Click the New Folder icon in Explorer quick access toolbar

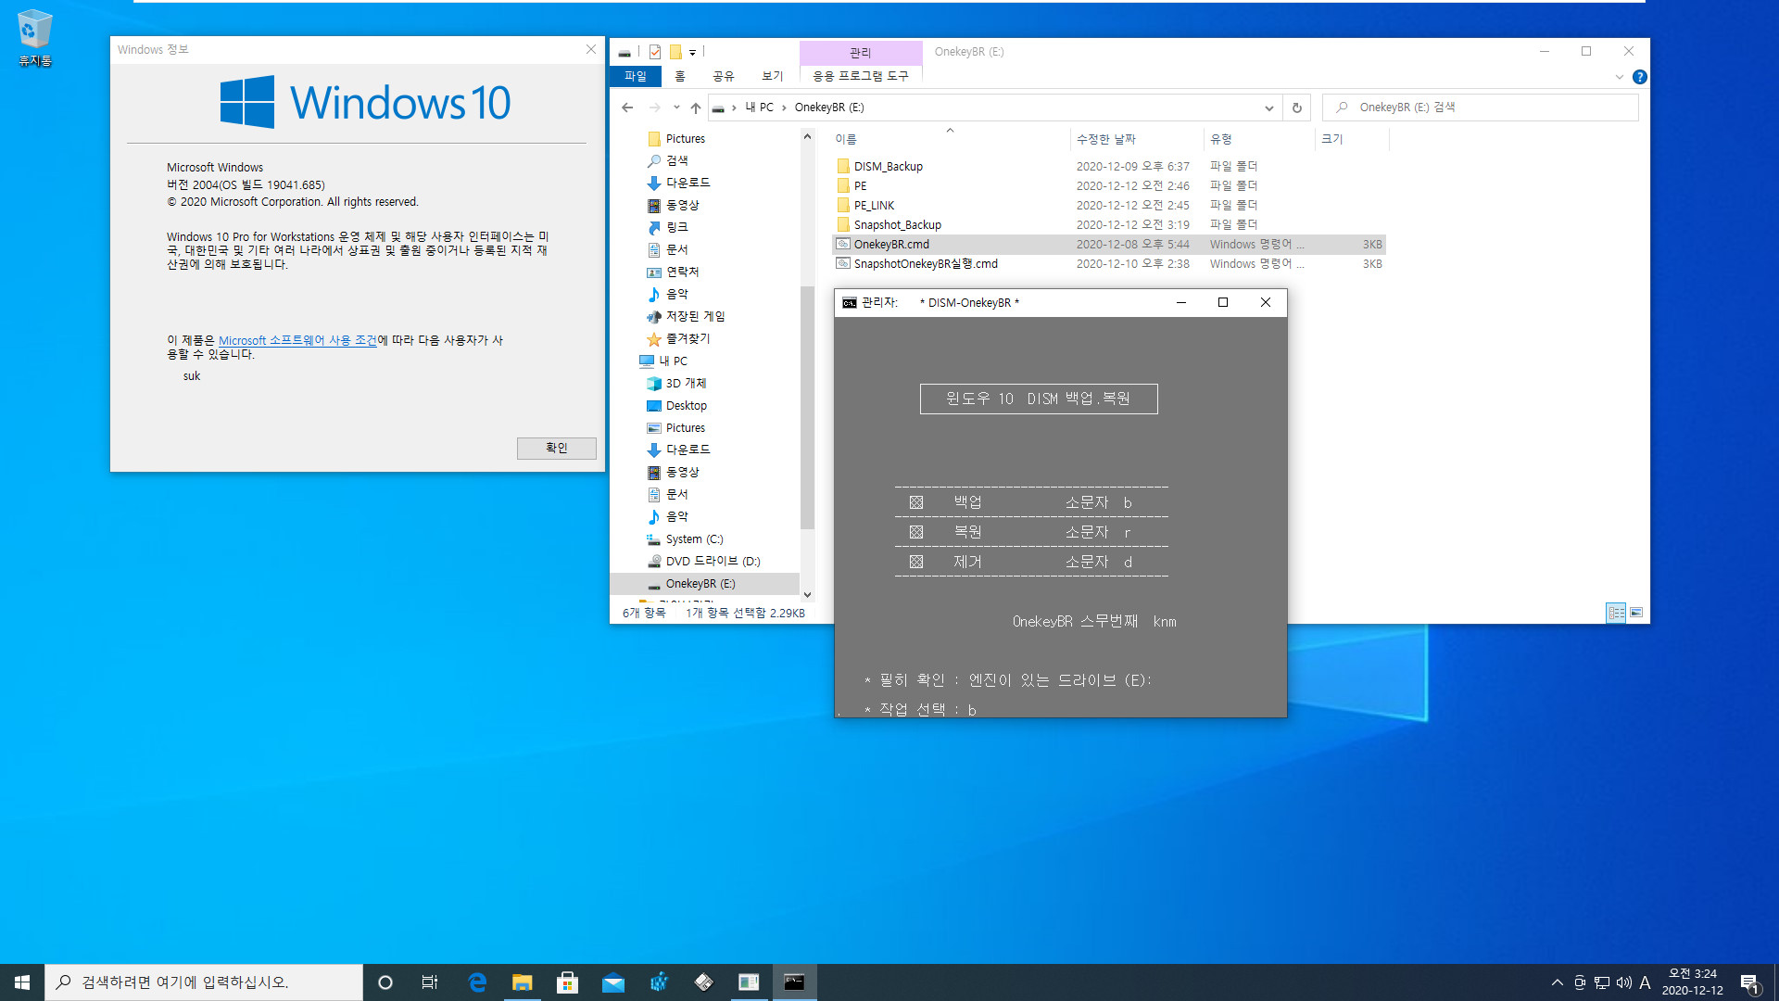click(x=675, y=52)
